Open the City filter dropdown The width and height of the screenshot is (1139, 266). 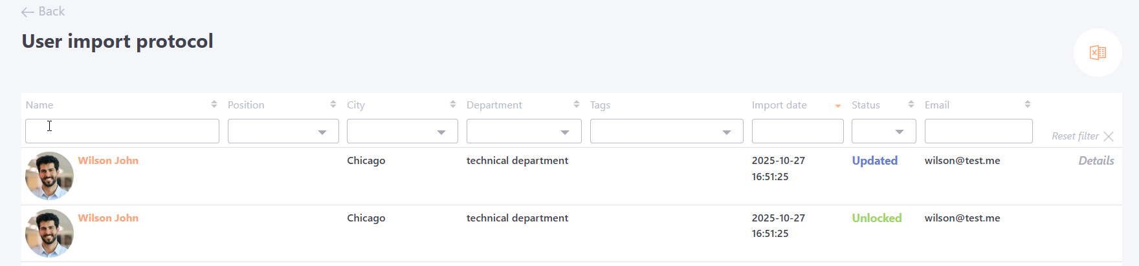coord(403,132)
